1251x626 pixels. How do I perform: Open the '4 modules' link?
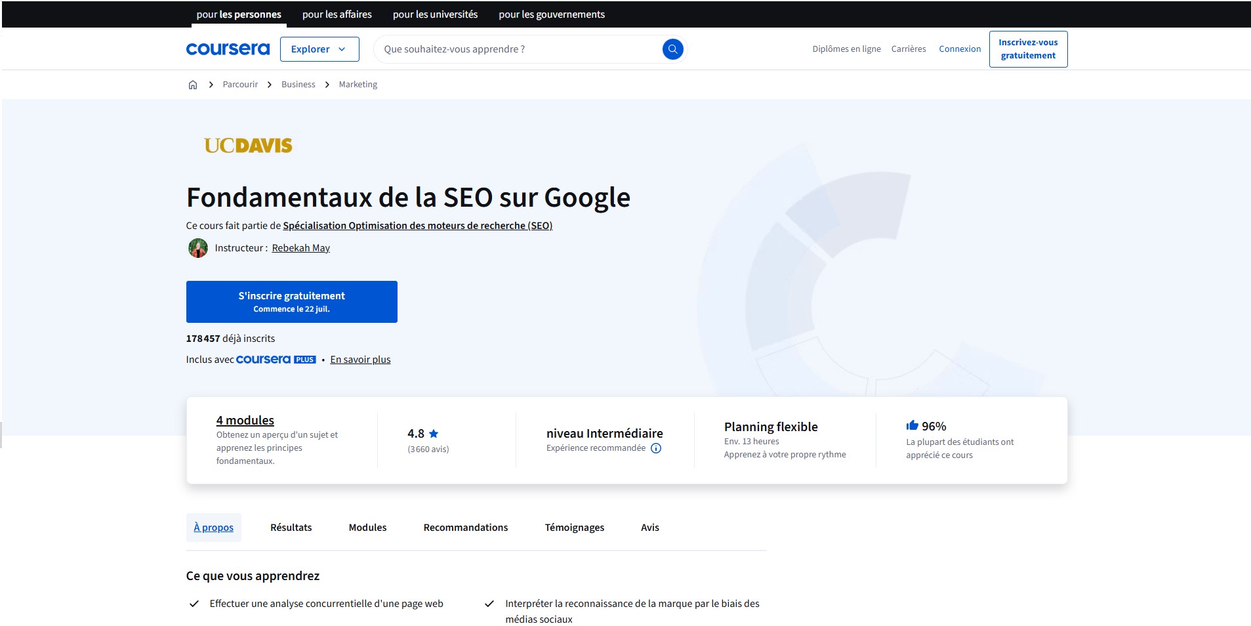pos(245,420)
